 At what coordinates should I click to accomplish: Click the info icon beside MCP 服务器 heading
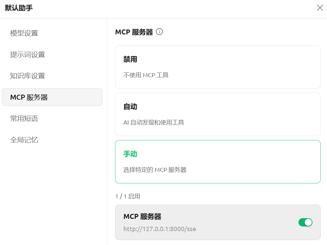click(x=159, y=32)
